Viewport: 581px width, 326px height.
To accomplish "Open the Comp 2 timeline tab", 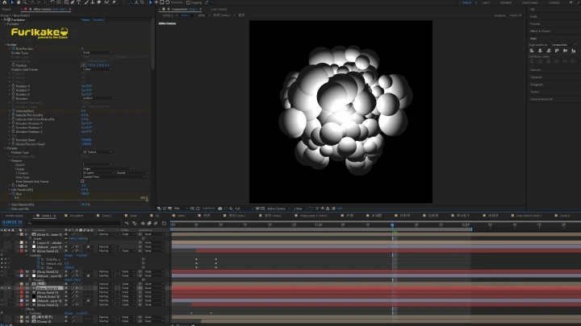I will tap(107, 216).
